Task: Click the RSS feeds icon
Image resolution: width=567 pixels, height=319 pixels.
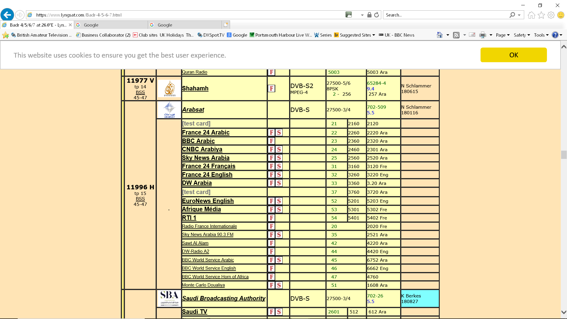Action: pos(456,35)
